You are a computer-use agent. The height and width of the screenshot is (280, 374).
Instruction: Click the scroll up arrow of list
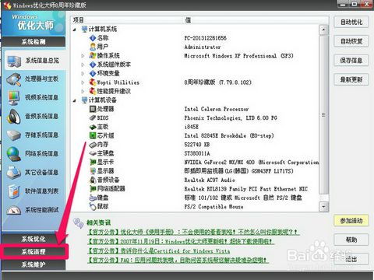click(323, 30)
